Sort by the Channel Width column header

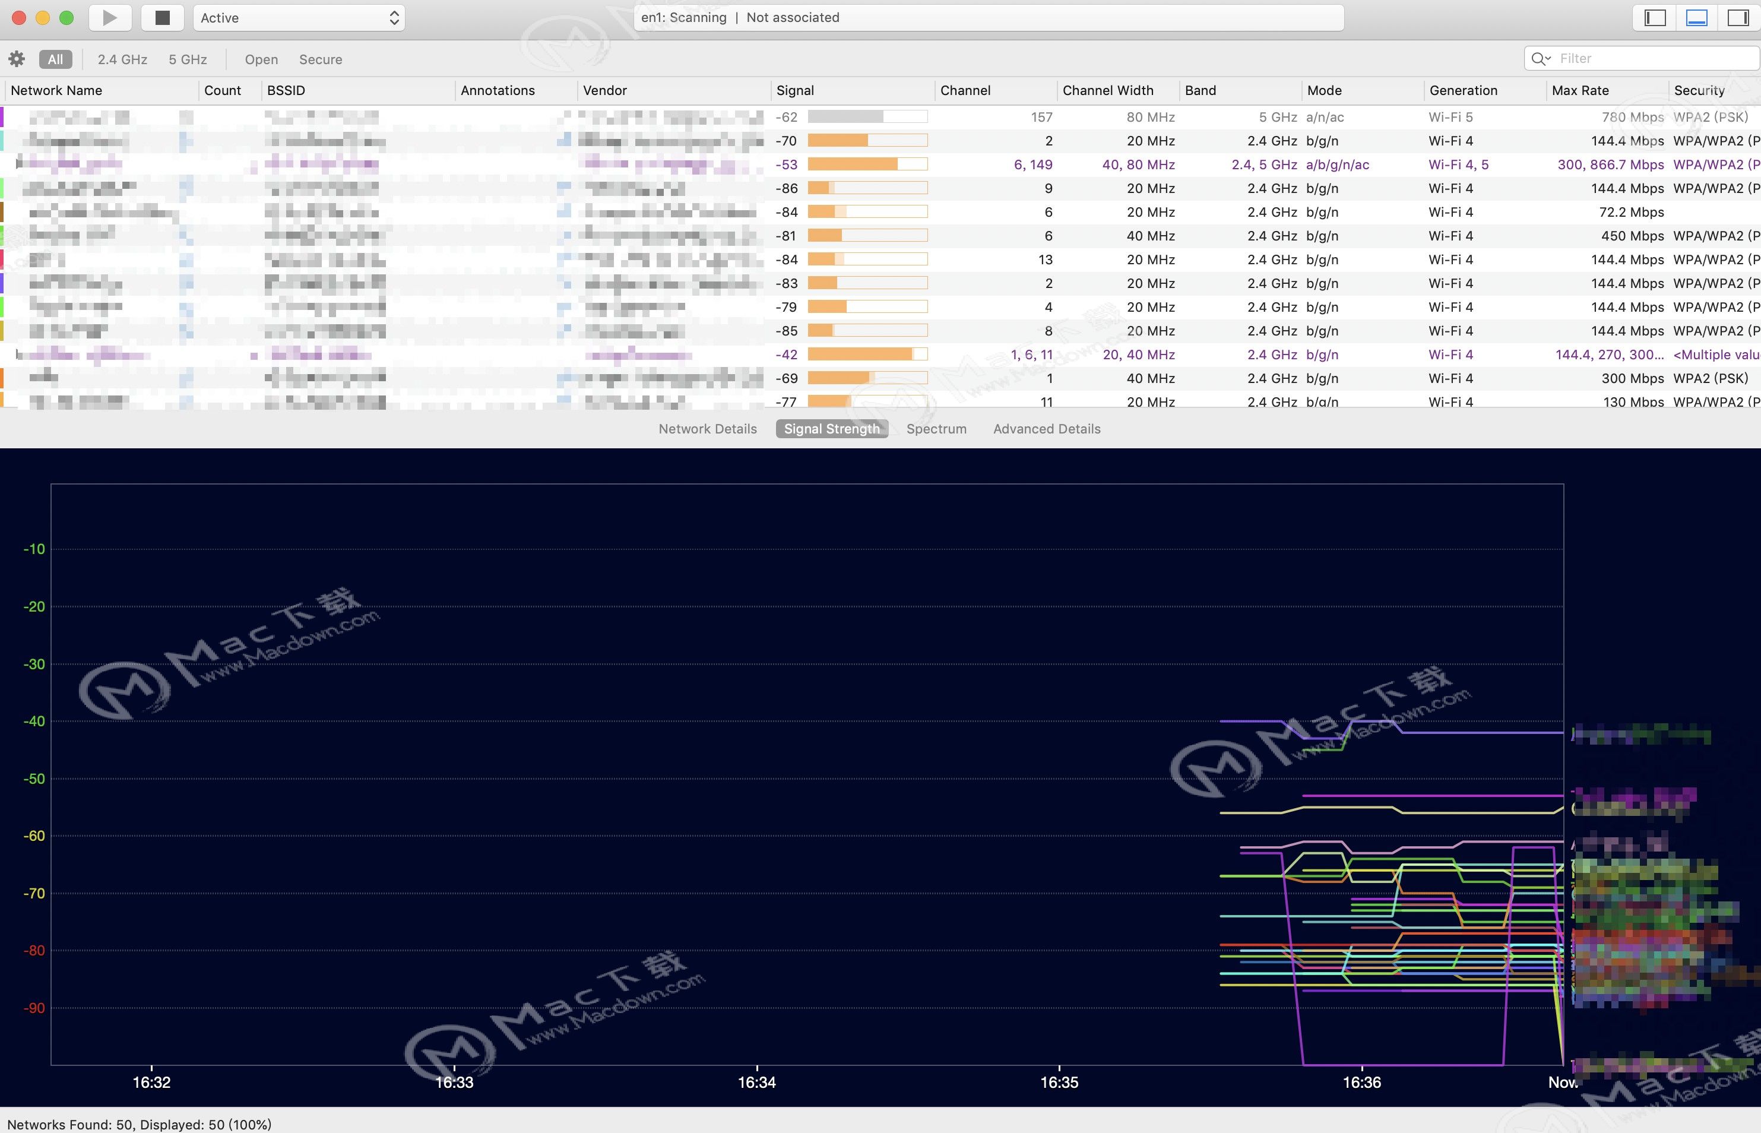(1108, 90)
